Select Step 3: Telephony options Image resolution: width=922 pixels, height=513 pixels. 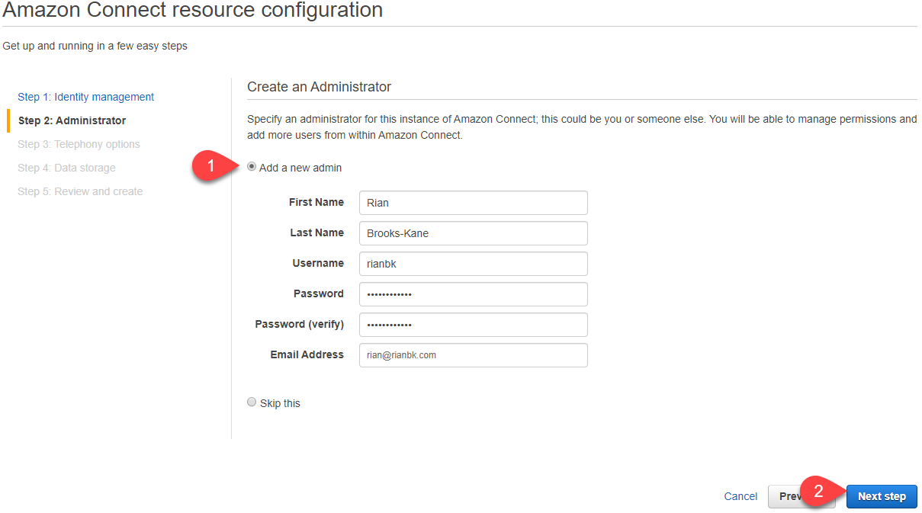[x=79, y=144]
